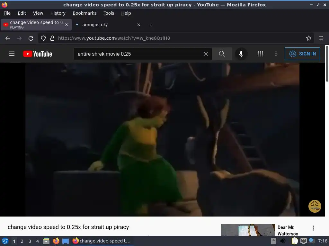Open the History menu
Screen dimensions: 329x246
(58, 13)
